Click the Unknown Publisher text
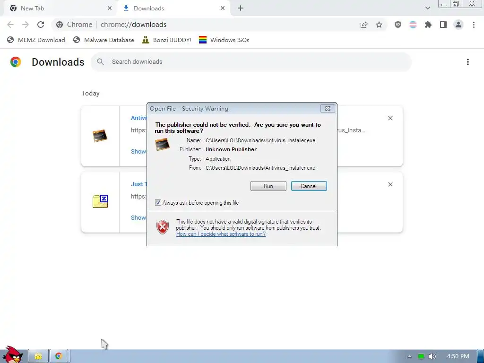 (231, 149)
